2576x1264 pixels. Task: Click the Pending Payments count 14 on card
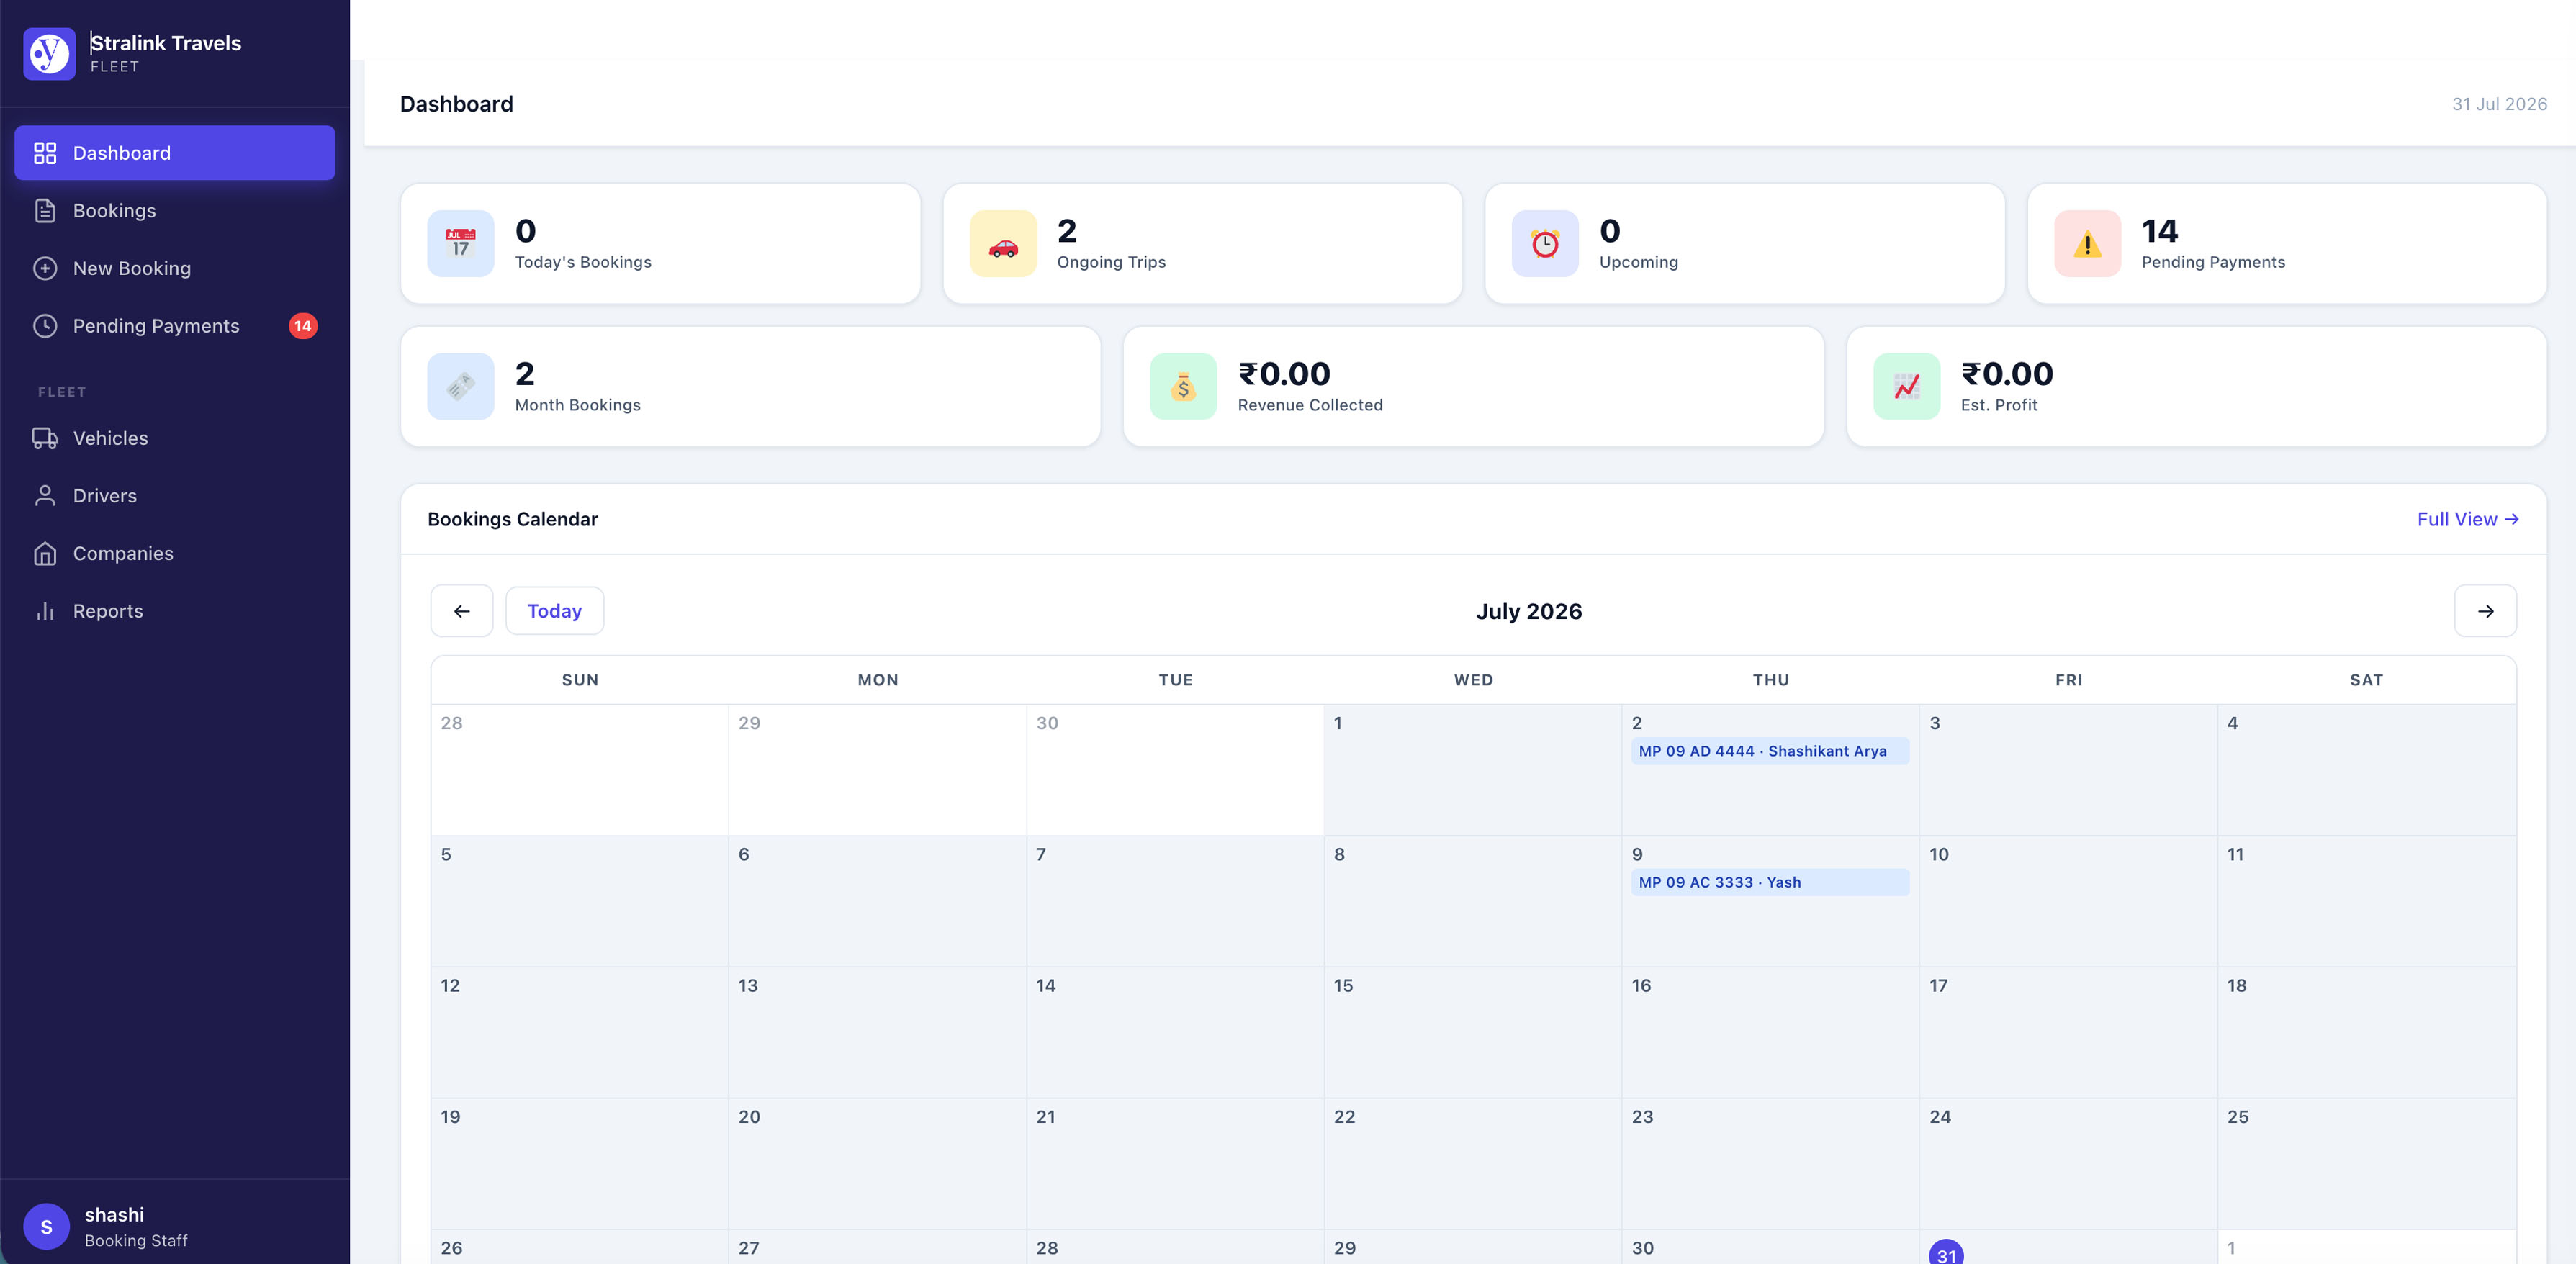pos(2160,231)
